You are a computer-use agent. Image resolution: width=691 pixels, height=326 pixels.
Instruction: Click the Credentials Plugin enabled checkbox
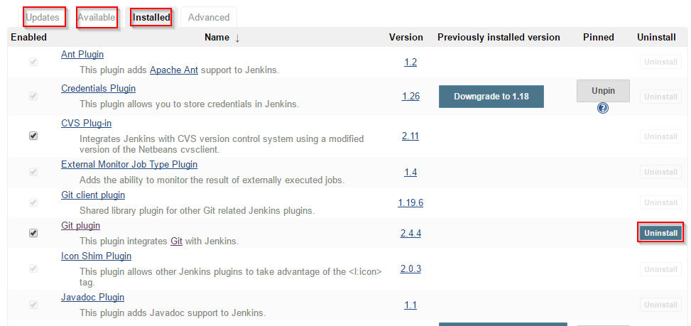coord(33,96)
